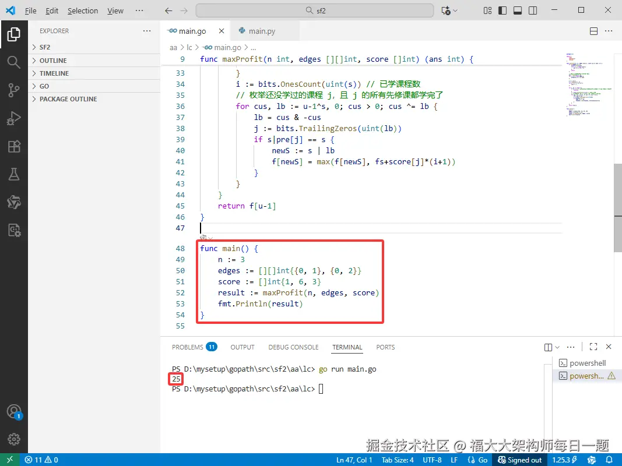The image size is (622, 466).
Task: Open the Selection menu
Action: pyautogui.click(x=83, y=10)
